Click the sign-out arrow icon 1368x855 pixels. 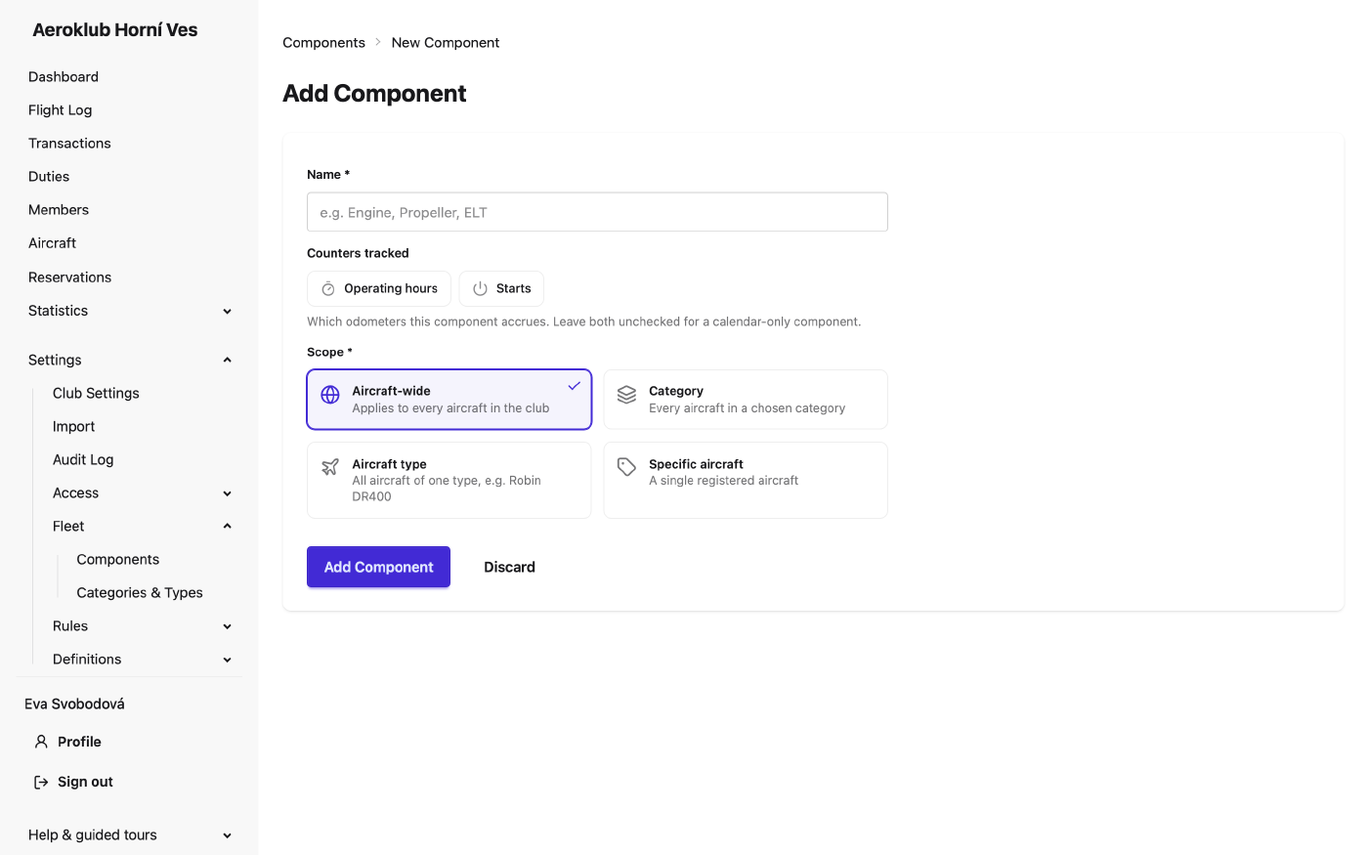pos(41,782)
